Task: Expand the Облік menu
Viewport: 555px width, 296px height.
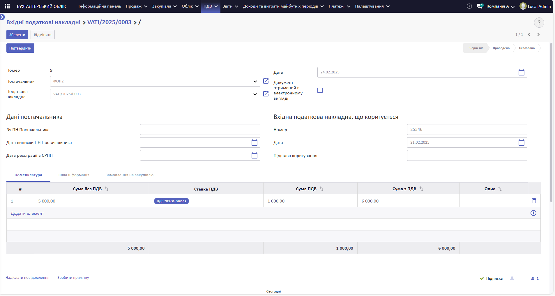Action: pyautogui.click(x=190, y=6)
